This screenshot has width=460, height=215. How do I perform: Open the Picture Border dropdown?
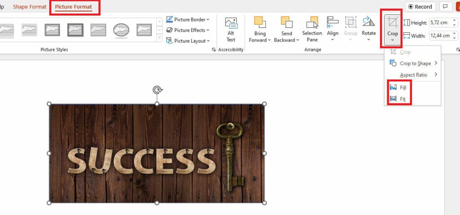pos(188,19)
